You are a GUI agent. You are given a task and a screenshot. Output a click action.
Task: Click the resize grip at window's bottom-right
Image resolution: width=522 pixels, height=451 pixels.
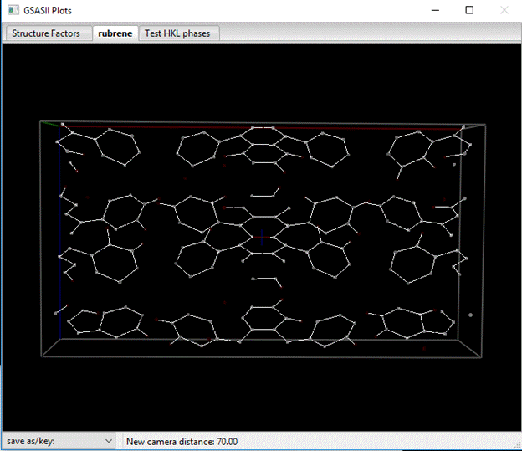tap(515, 444)
